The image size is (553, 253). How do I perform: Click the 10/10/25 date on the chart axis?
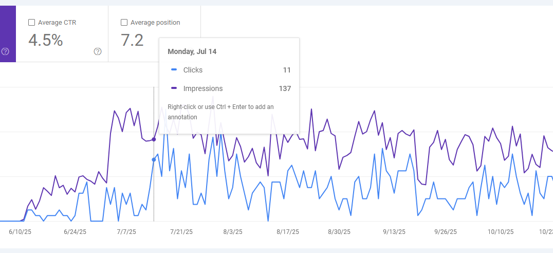pyautogui.click(x=501, y=232)
